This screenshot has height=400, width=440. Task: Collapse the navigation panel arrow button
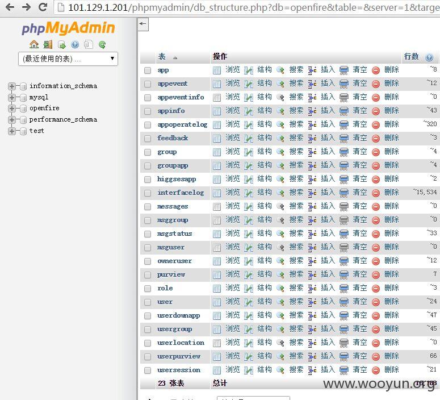click(143, 24)
